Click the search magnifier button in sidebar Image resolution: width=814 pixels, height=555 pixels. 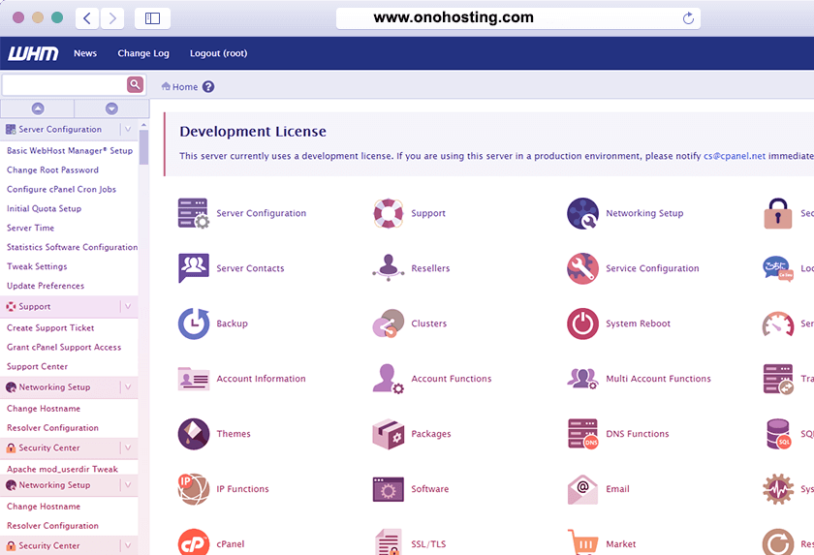point(135,84)
